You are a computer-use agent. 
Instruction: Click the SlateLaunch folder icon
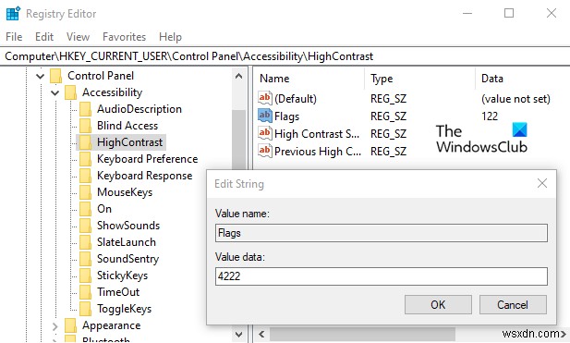tap(85, 242)
